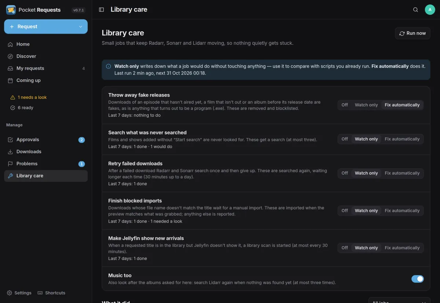440x303 pixels.
Task: Open the All jobs filter dropdown
Action: 399,300
